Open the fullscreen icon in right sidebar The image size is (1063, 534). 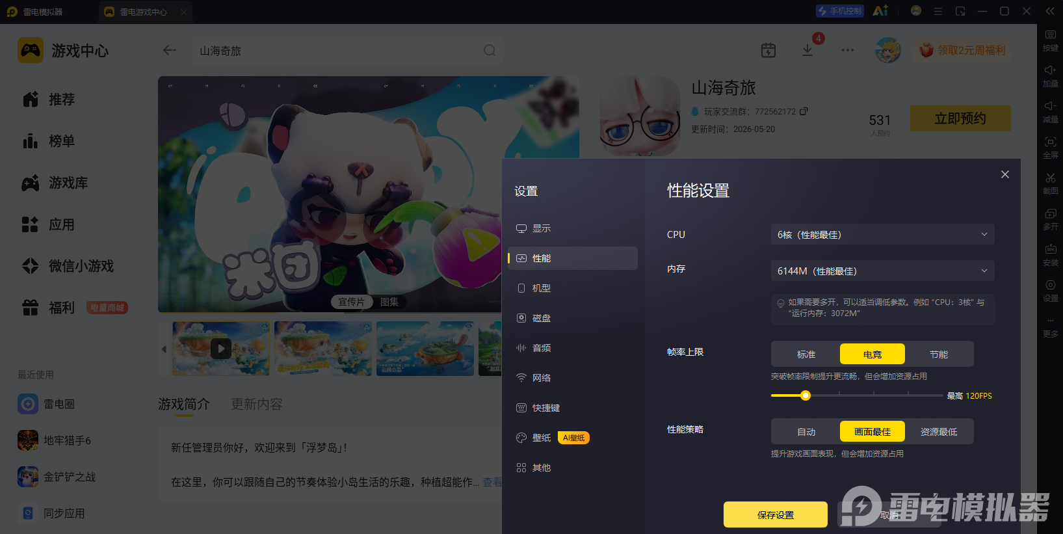(1050, 142)
